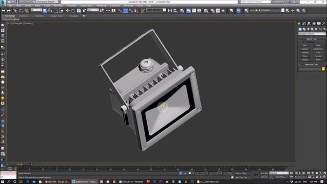Click the Unlink Selection tool
The image size is (327, 184).
(21, 10)
